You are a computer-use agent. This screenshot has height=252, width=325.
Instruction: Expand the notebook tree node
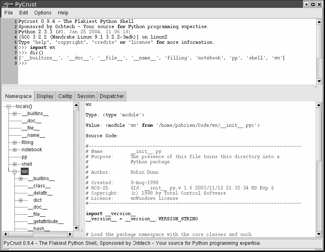click(x=15, y=150)
